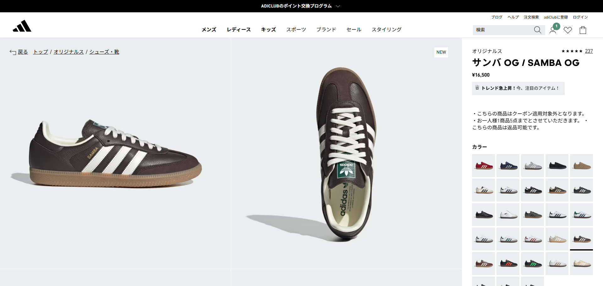This screenshot has width=603, height=286.
Task: Go back via the 戻る link
Action: click(23, 52)
